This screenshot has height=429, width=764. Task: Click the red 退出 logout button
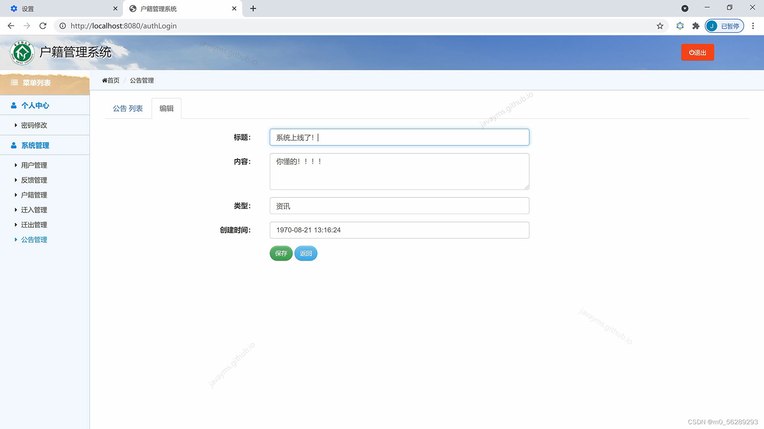pyautogui.click(x=697, y=52)
